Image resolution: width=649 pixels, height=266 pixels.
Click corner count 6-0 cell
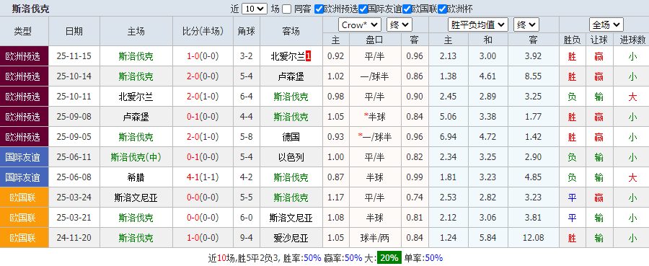point(247,218)
